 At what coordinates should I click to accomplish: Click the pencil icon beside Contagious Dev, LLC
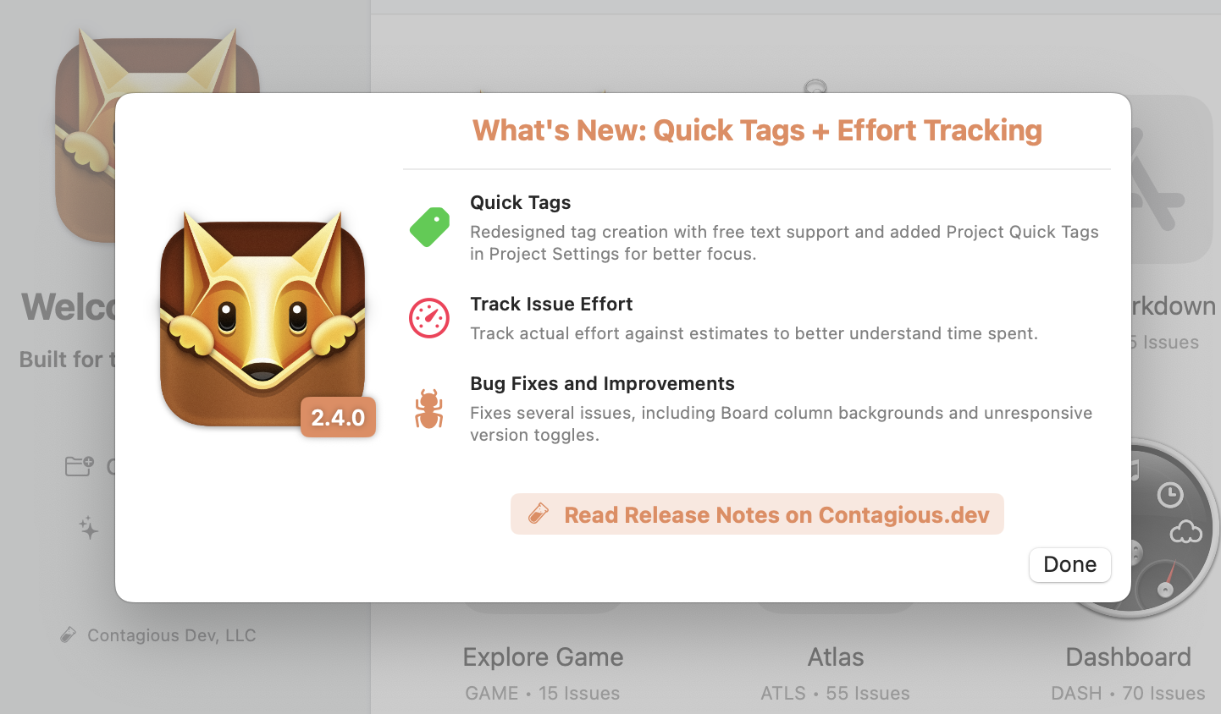69,635
